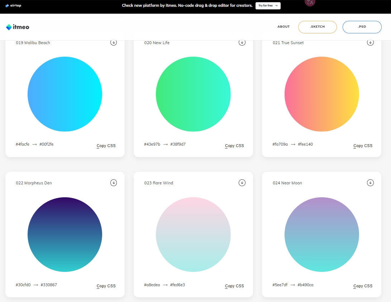
Task: Click hex code #5ee7df
Action: click(280, 285)
